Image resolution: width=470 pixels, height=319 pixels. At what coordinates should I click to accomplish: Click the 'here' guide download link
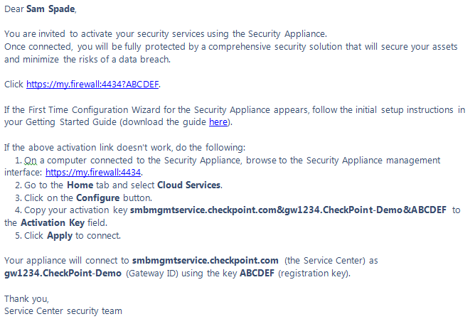coord(218,122)
